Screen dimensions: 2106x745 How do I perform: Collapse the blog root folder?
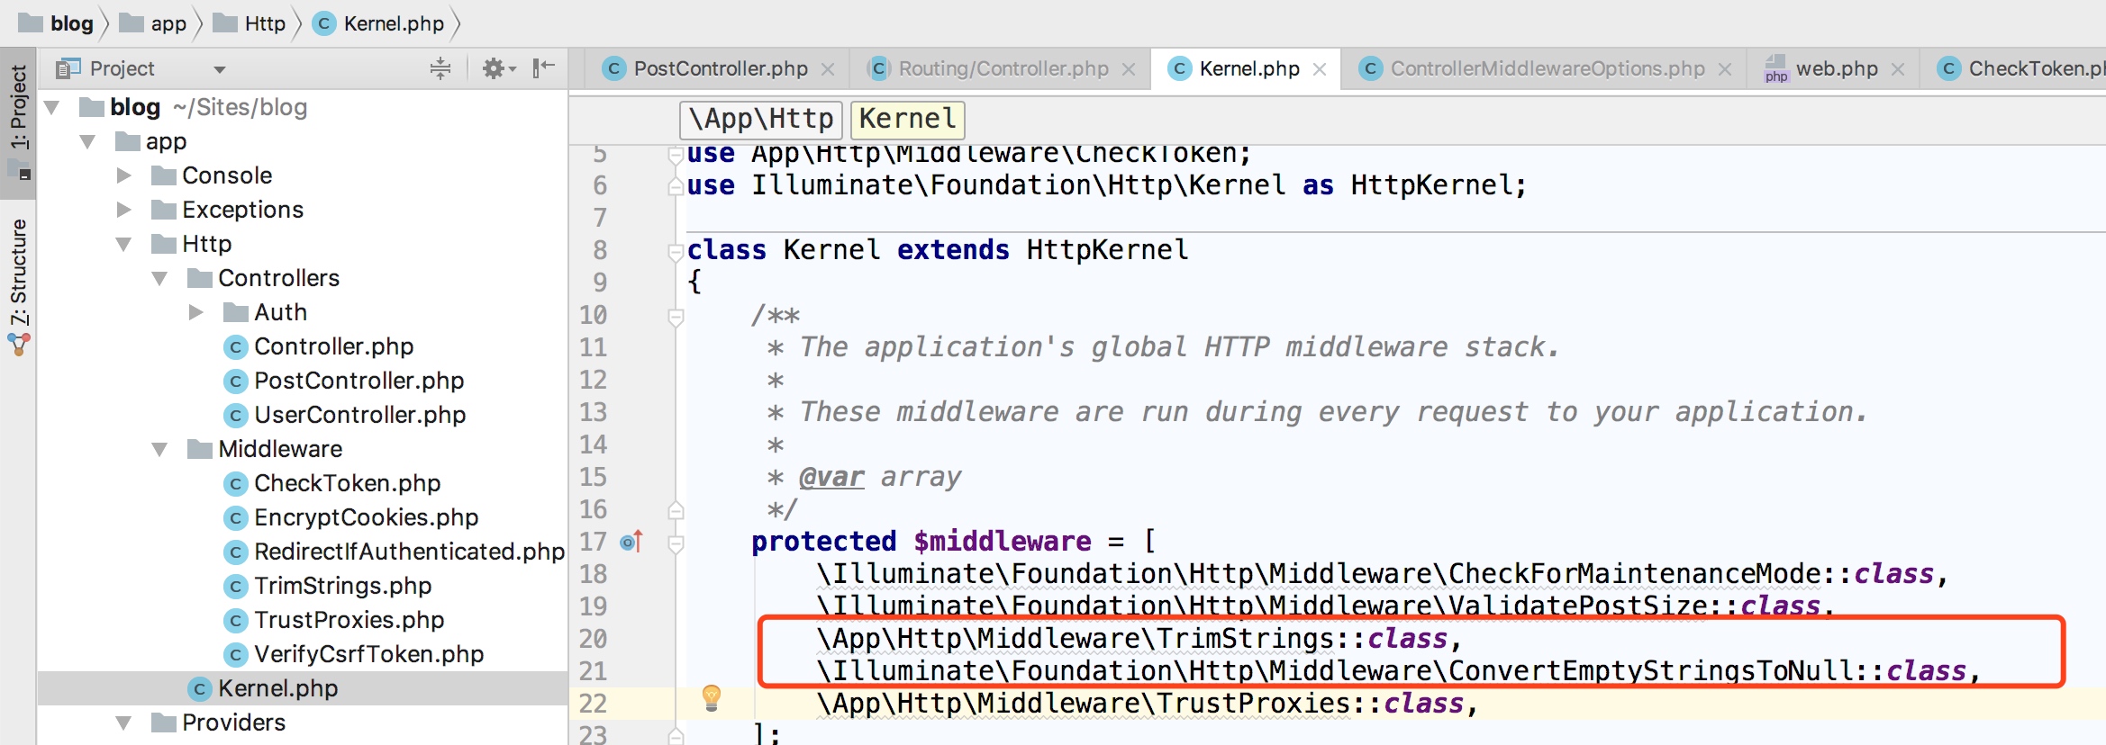(x=52, y=108)
